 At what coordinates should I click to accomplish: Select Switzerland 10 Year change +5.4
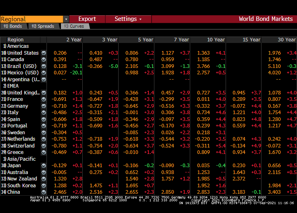[220, 146]
